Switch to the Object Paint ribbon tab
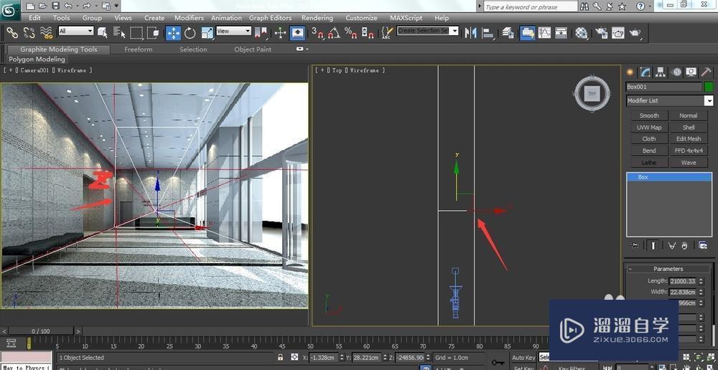This screenshot has width=718, height=370. 253,49
